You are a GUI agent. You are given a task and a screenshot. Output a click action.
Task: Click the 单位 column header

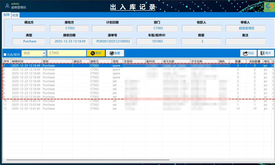coord(267,61)
